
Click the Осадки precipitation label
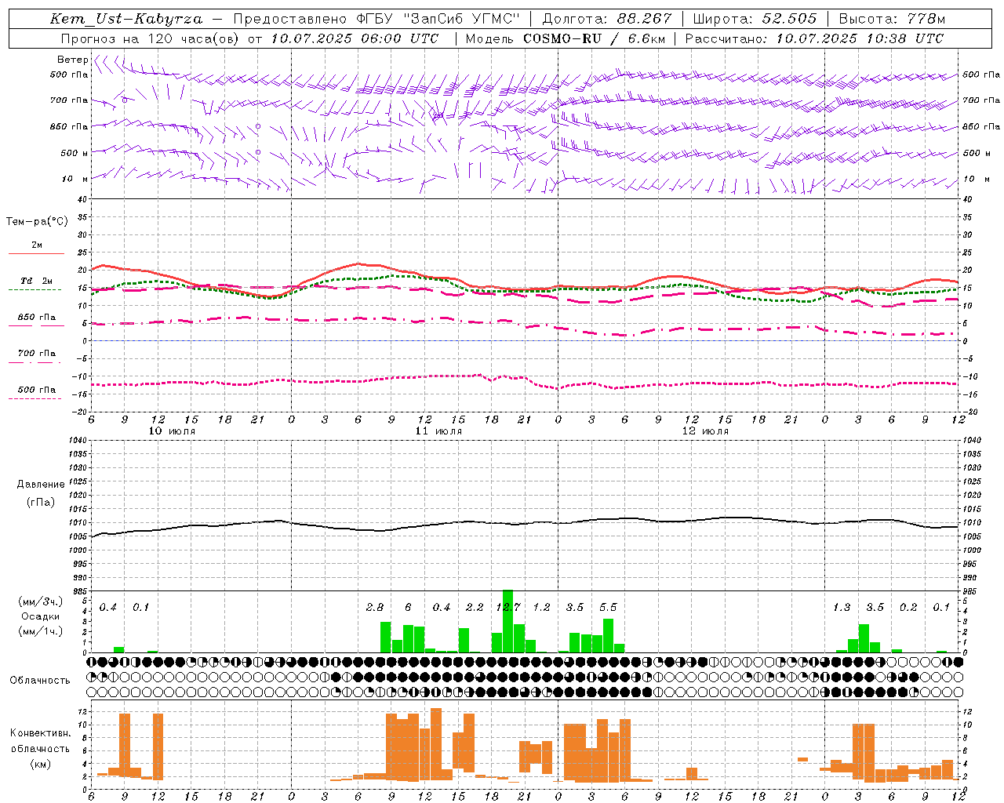tap(41, 616)
